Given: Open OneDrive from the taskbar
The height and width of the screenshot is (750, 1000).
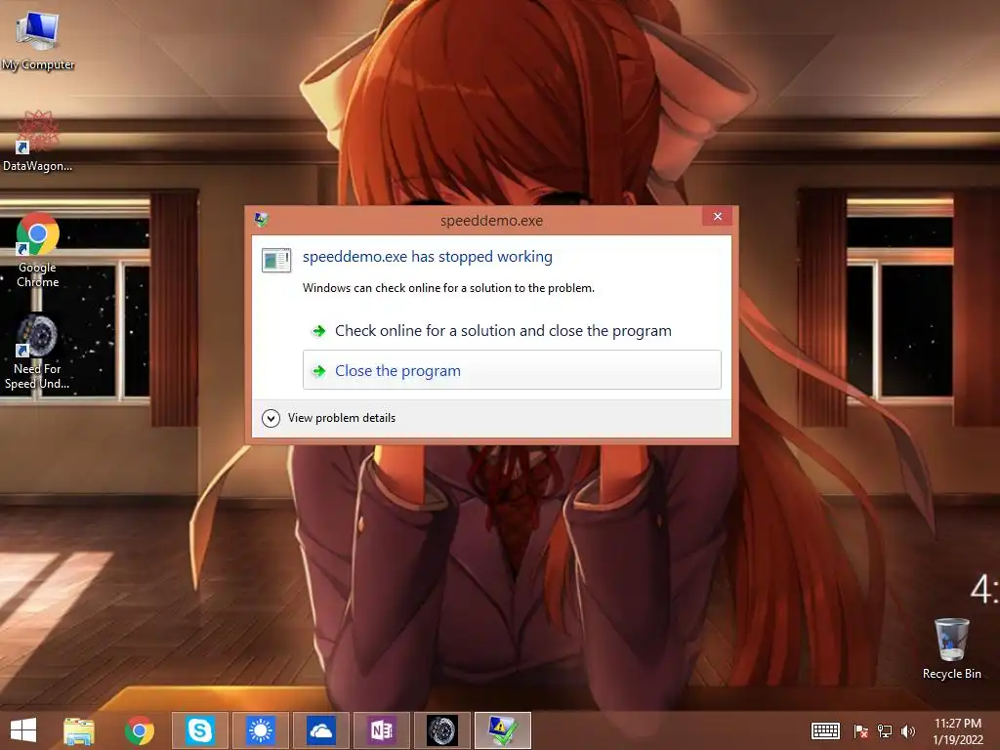Looking at the screenshot, I should coord(320,730).
